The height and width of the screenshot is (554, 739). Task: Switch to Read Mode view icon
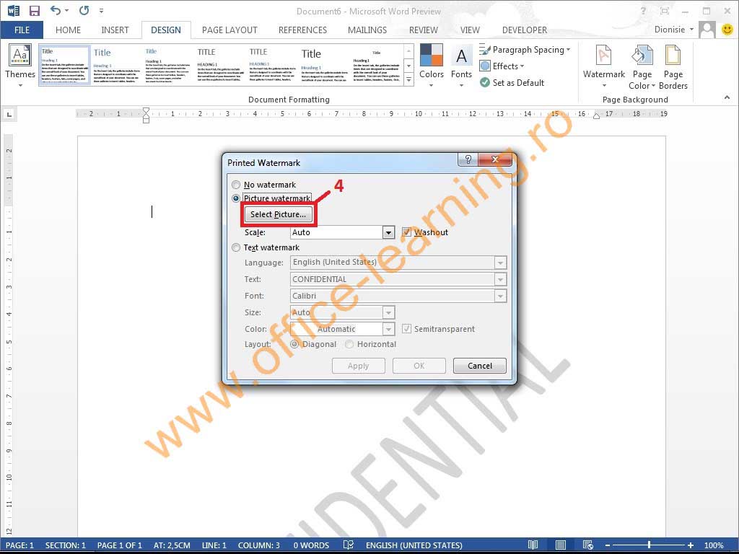[x=533, y=545]
